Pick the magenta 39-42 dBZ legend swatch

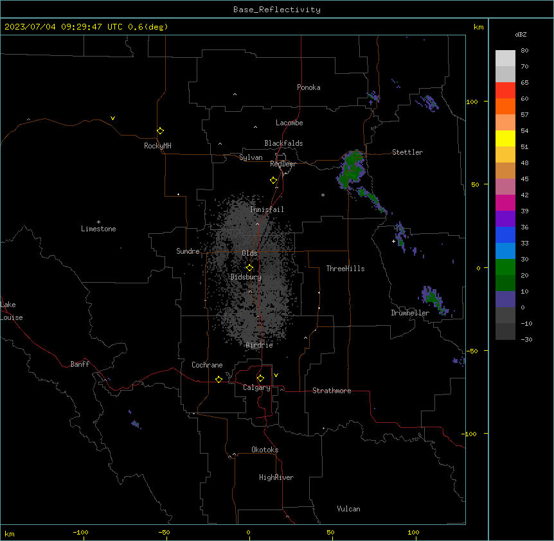[x=505, y=202]
